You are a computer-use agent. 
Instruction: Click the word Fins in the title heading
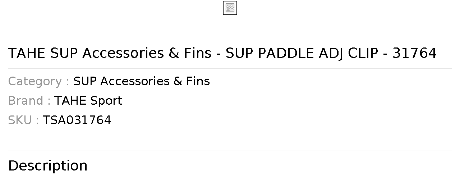[198, 53]
